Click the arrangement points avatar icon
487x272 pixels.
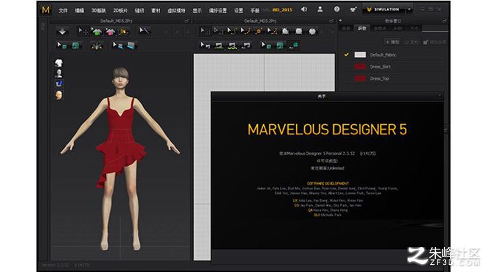coord(97,46)
